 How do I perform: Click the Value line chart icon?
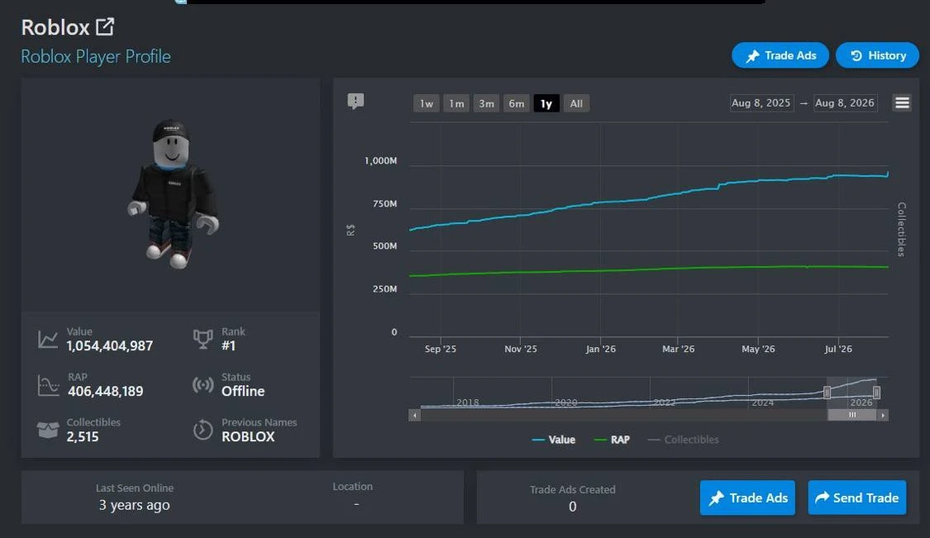[x=48, y=340]
